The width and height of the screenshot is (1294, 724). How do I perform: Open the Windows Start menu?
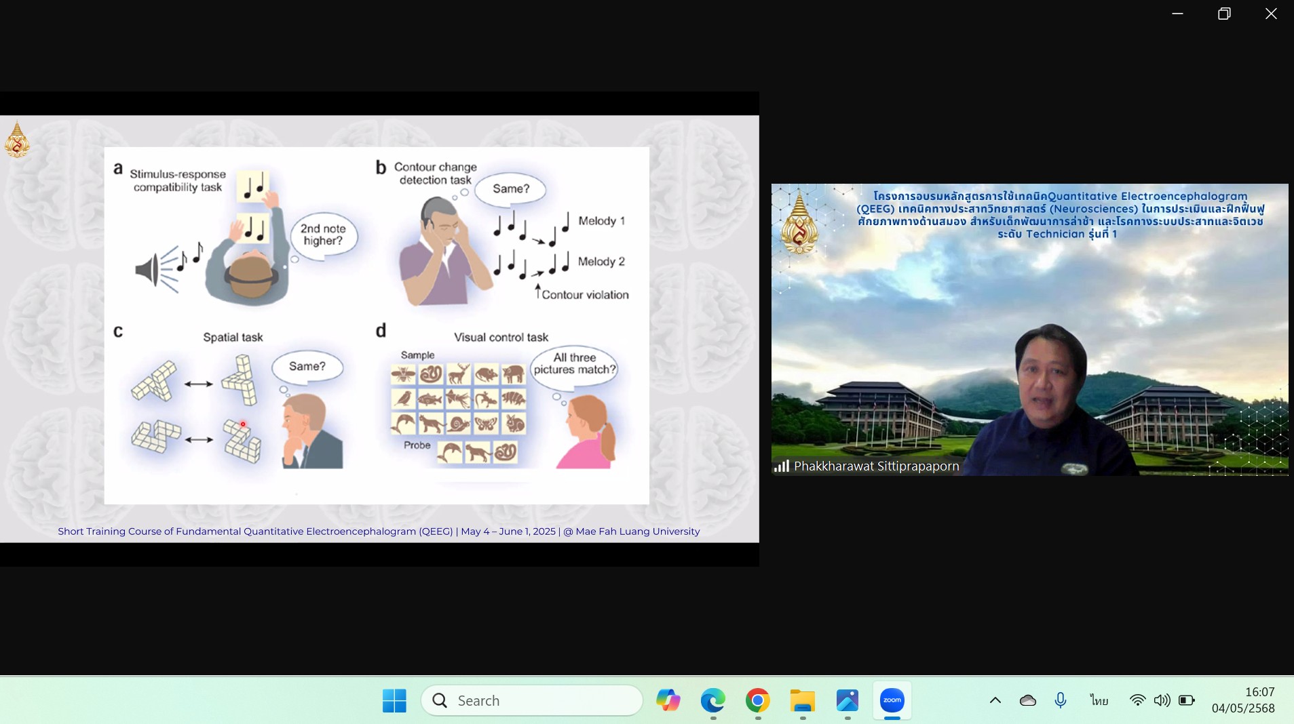(394, 700)
